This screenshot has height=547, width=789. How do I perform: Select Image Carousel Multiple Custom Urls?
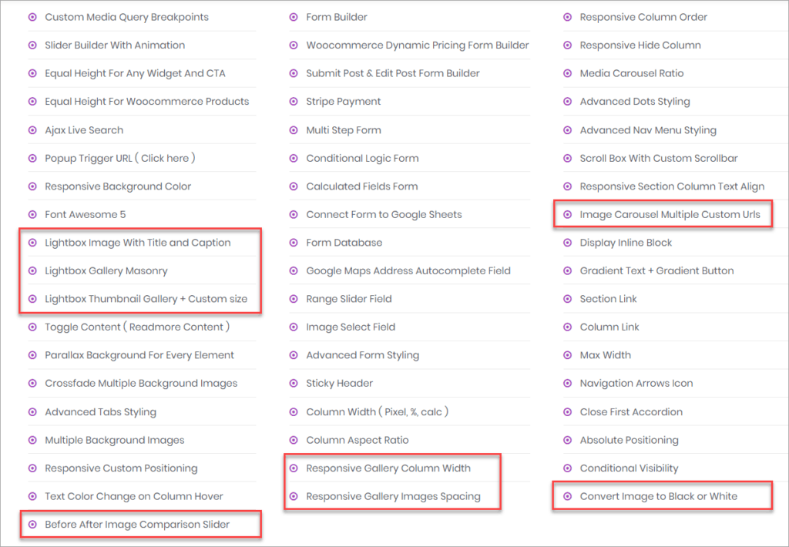(670, 215)
